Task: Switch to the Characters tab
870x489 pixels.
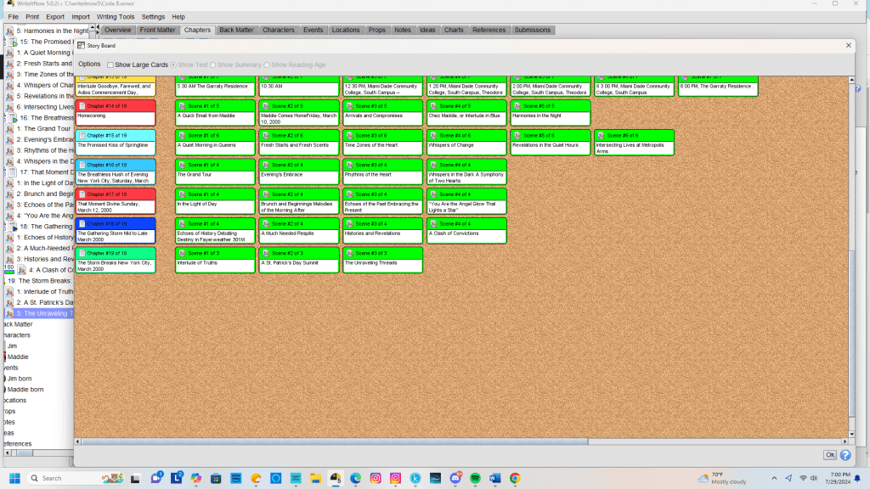Action: [278, 31]
